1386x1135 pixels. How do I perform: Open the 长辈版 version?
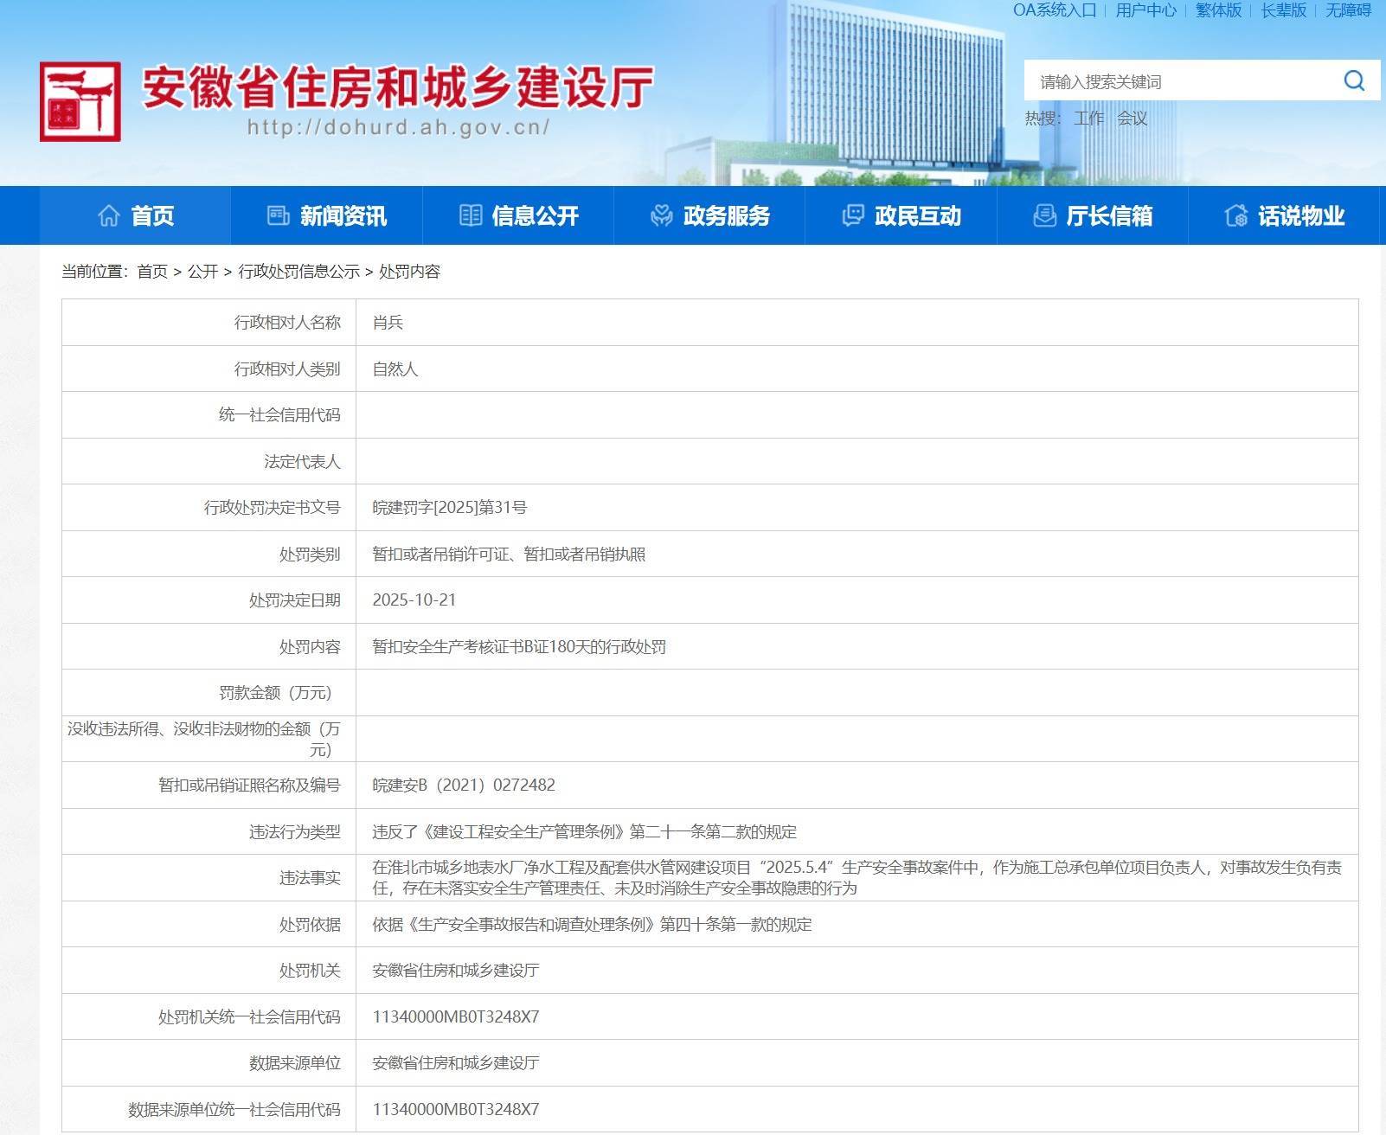pyautogui.click(x=1281, y=11)
